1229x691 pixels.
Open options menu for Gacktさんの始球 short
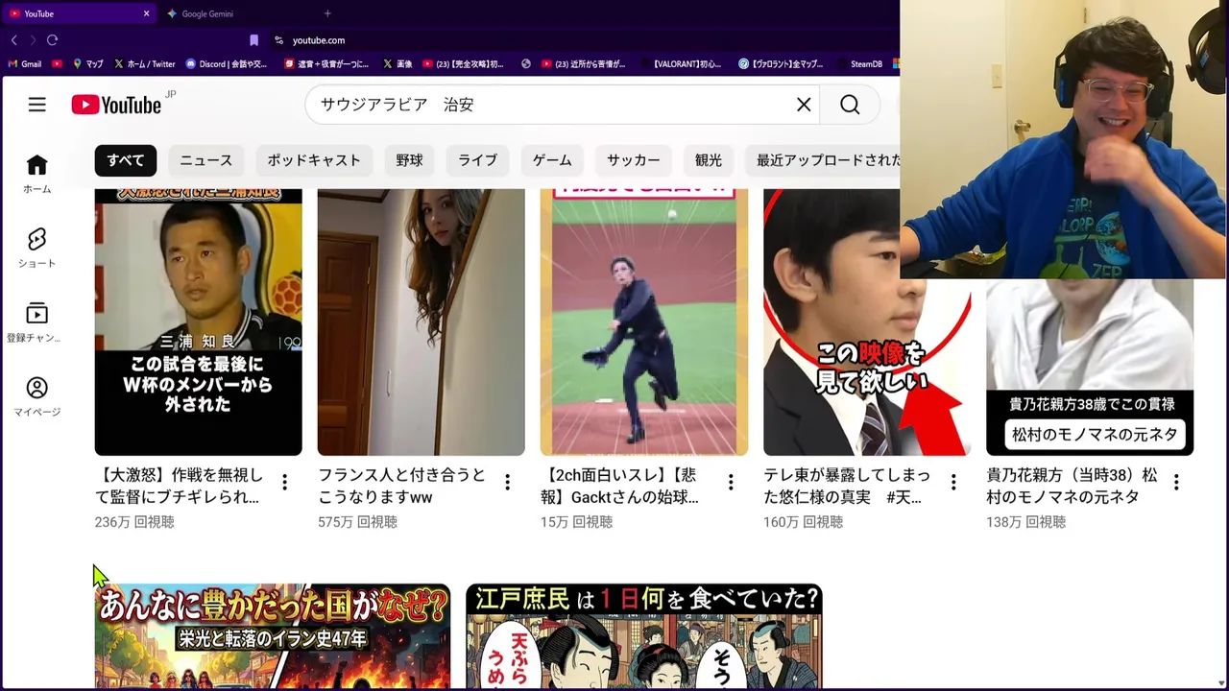[731, 482]
